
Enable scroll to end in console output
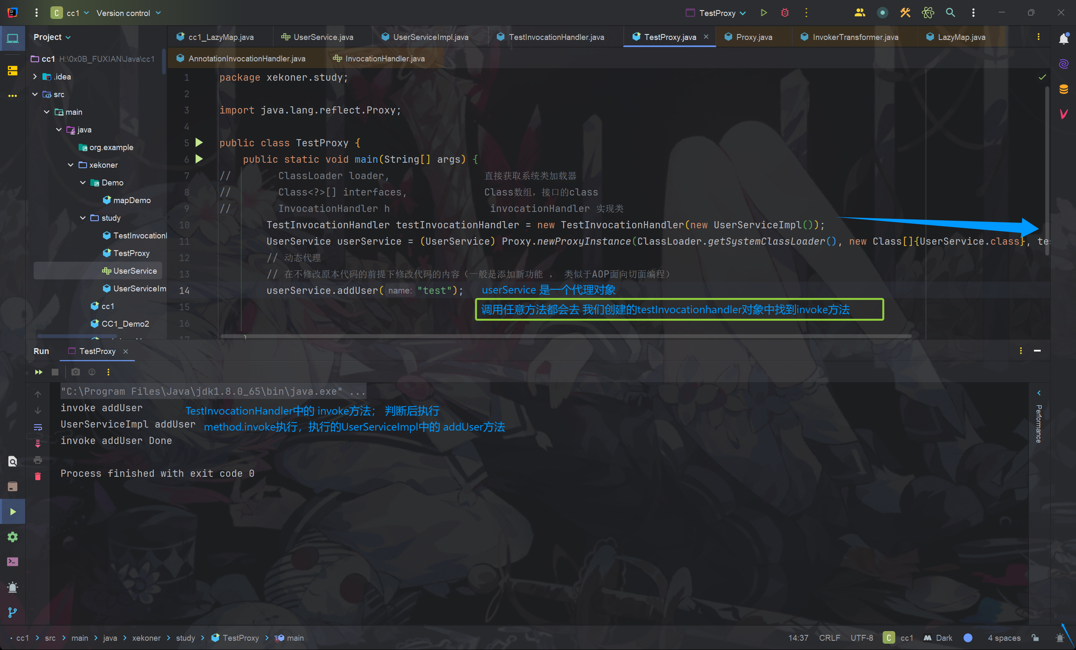pos(38,444)
